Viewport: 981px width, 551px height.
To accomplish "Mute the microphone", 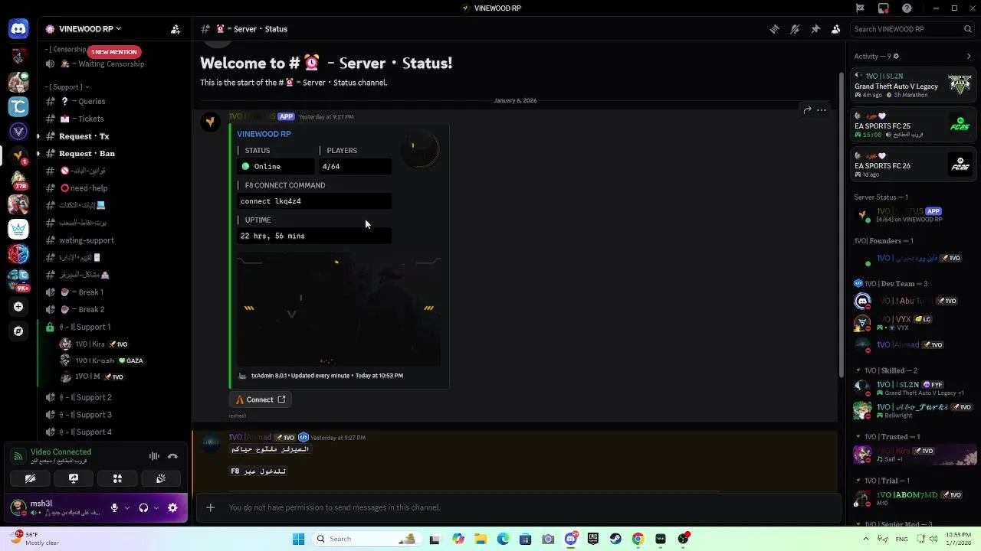I will point(114,507).
